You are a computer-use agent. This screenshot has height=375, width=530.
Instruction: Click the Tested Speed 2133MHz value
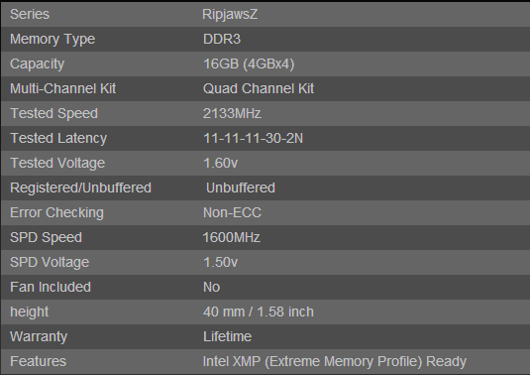(232, 113)
